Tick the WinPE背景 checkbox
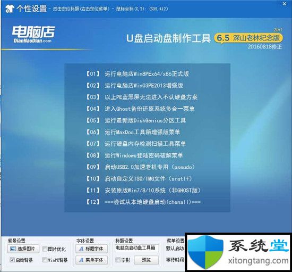The width and height of the screenshot is (292, 272). (x=45, y=260)
